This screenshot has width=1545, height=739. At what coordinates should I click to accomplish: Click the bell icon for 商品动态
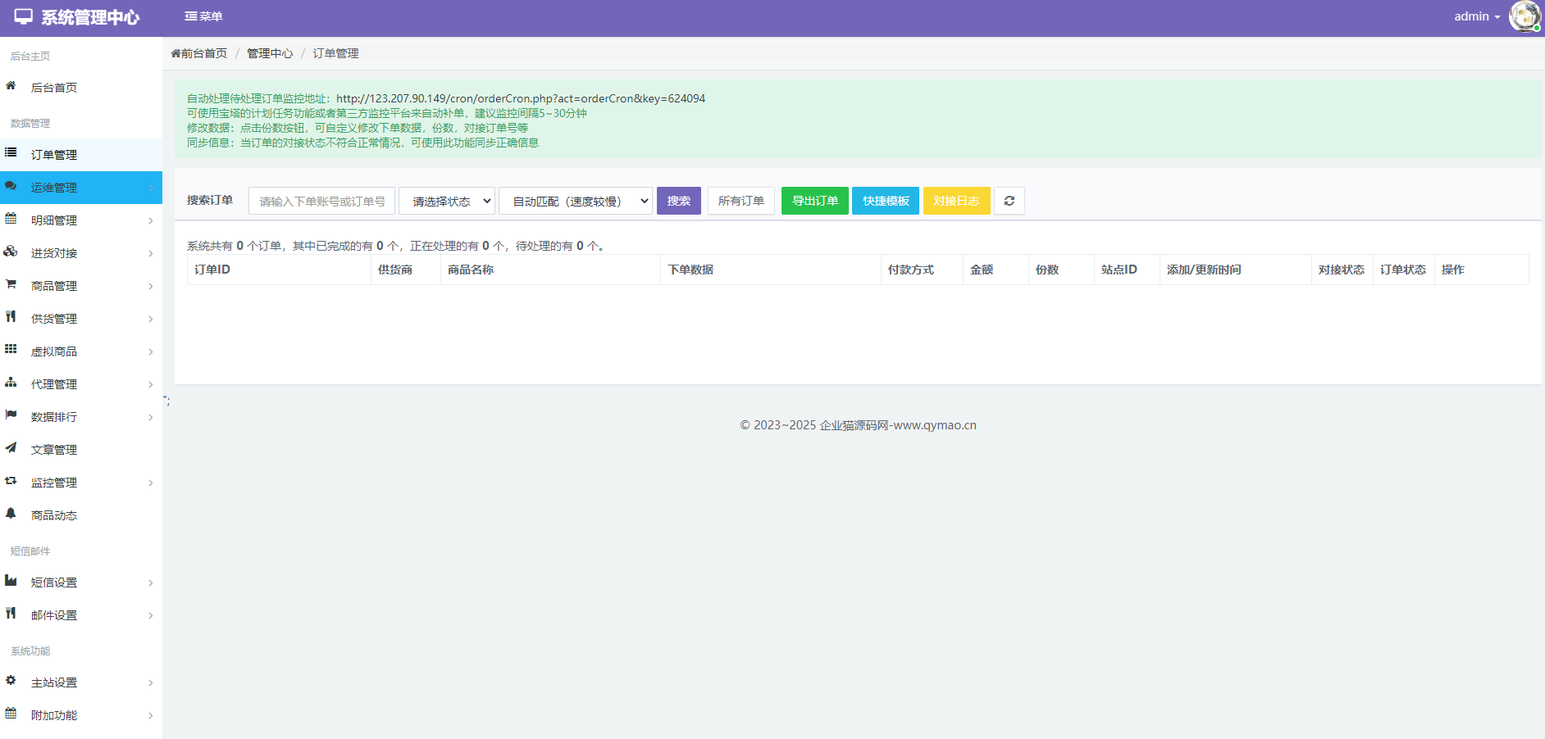[11, 514]
